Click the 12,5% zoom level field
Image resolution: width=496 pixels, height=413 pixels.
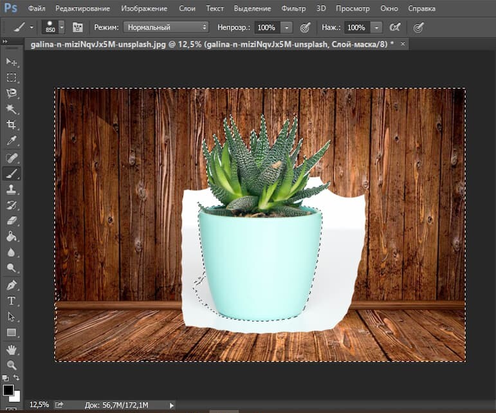39,405
